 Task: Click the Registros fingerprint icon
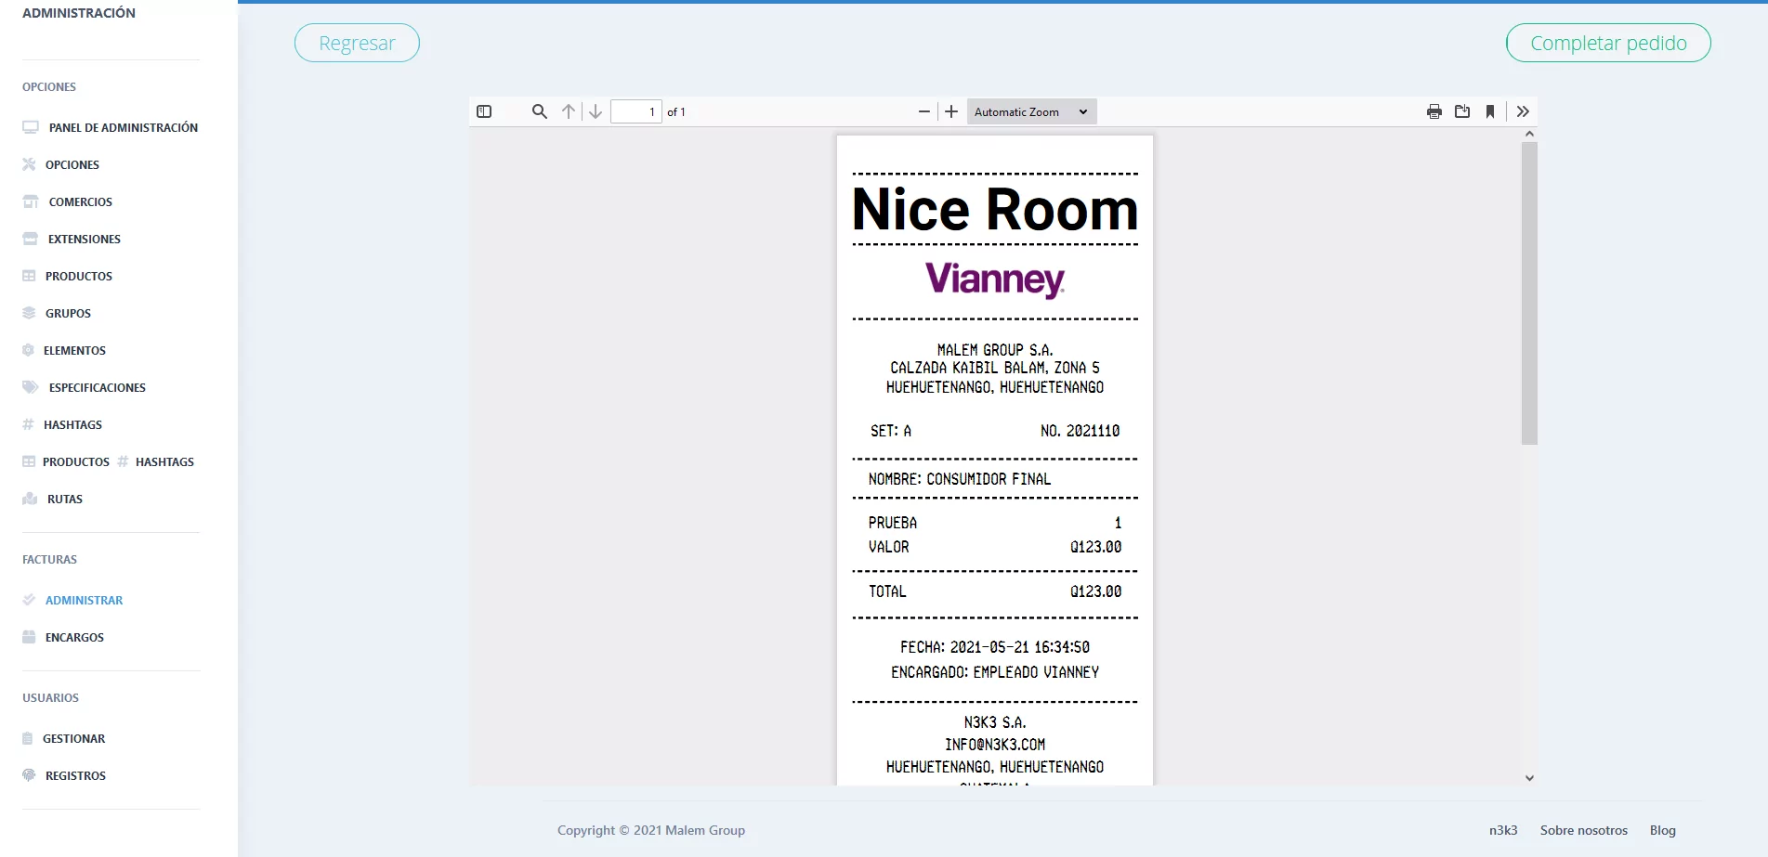tap(29, 775)
